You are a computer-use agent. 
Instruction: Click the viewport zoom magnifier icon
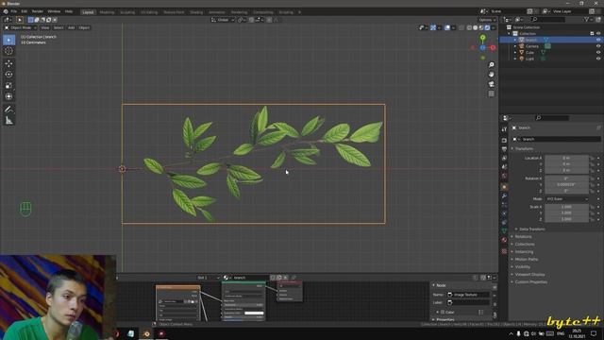pos(491,65)
